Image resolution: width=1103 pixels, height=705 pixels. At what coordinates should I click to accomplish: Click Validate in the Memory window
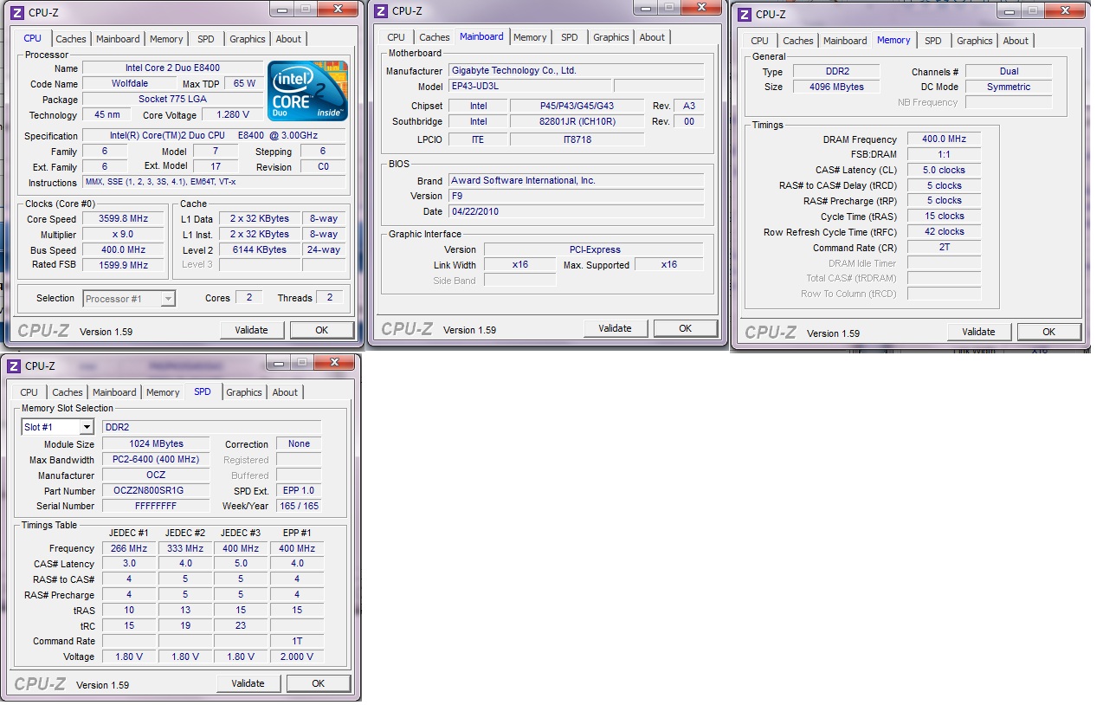point(978,332)
